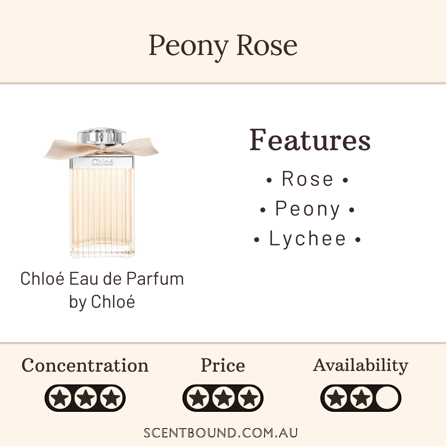Click the Concentration label
Screen dimensions: 446x446
point(85,365)
